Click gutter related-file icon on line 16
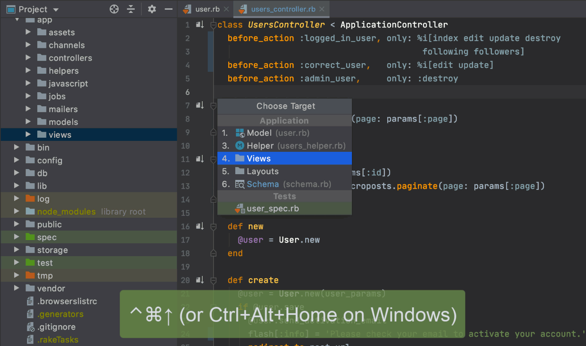The height and width of the screenshot is (346, 586). pyautogui.click(x=200, y=226)
